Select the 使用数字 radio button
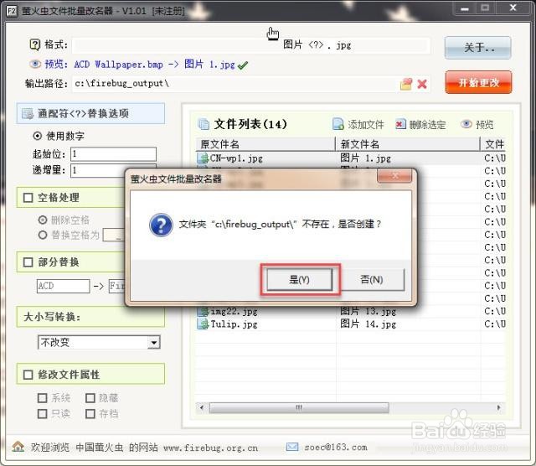This screenshot has height=466, width=536. (x=37, y=136)
